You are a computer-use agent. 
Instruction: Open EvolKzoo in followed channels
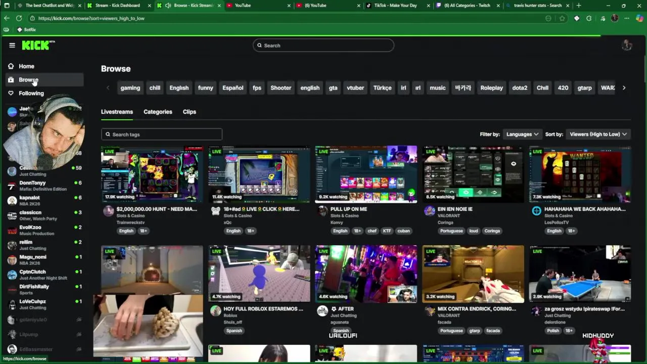pos(44,230)
